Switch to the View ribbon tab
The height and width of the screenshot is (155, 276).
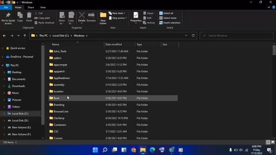coord(43,7)
